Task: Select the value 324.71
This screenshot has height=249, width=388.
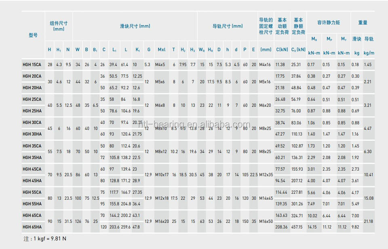Action: (297, 216)
